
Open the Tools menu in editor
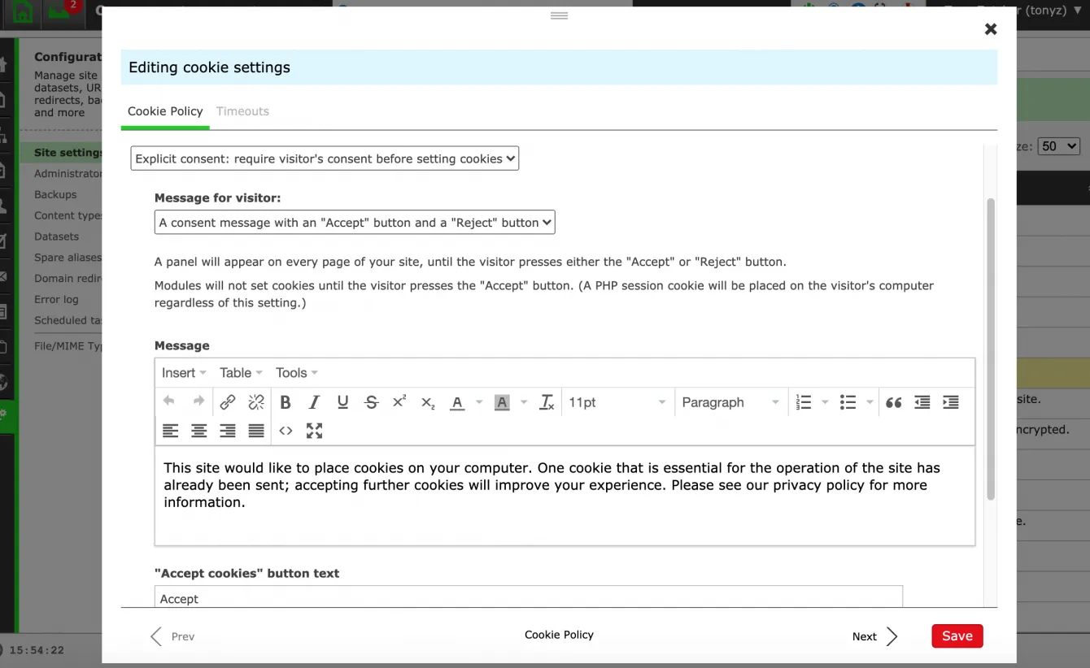coord(296,373)
